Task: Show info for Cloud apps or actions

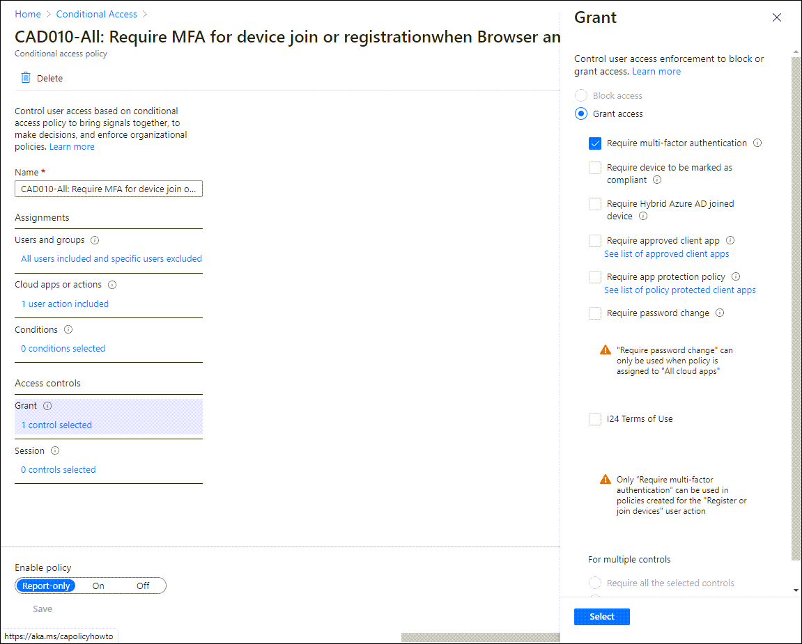Action: 112,285
